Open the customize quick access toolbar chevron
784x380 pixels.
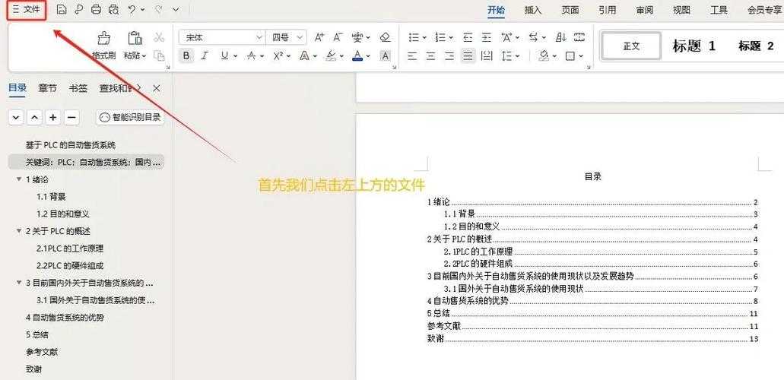click(x=176, y=9)
